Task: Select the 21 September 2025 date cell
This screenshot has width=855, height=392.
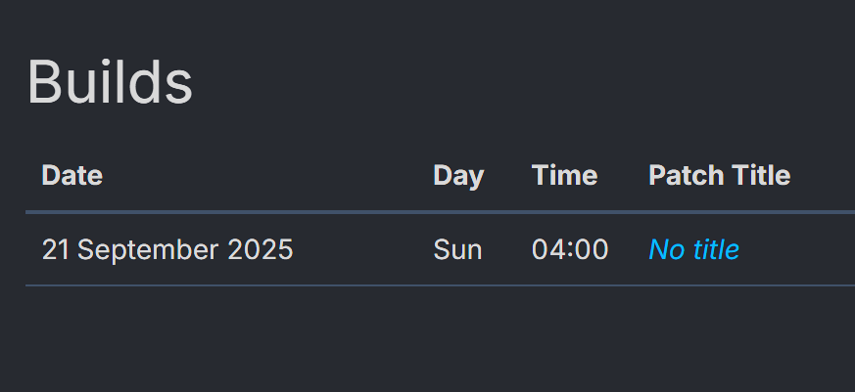Action: tap(167, 250)
